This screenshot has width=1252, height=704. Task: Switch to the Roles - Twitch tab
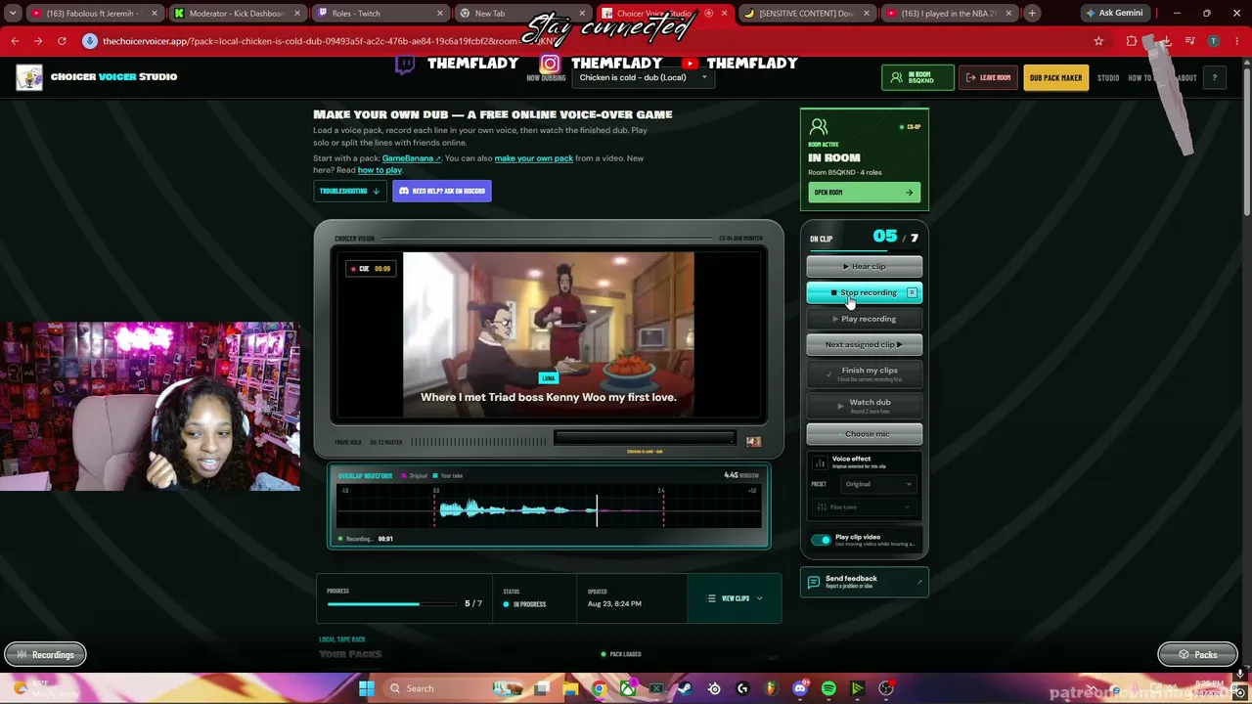[x=381, y=14]
